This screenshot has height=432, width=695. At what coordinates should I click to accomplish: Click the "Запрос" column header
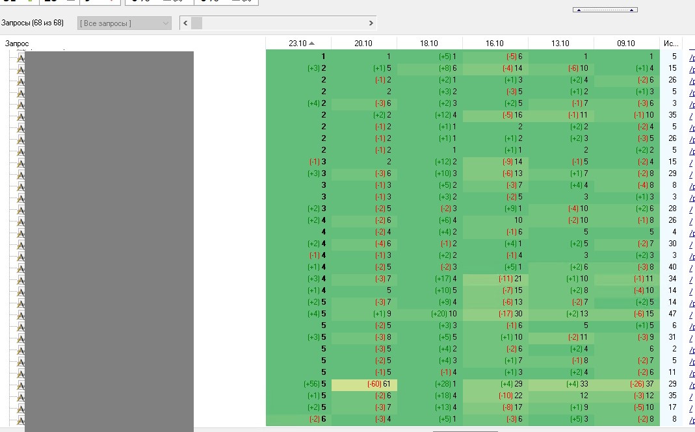(x=17, y=43)
